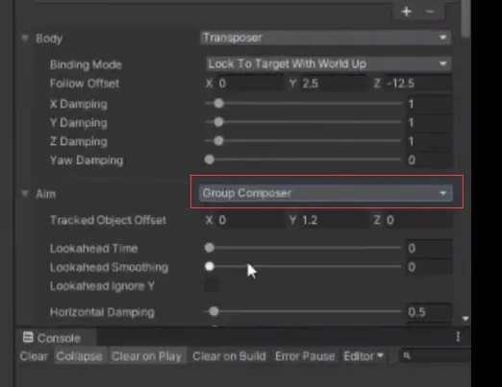This screenshot has height=387, width=502.
Task: Click the Tracked Object Offset label
Action: (109, 220)
